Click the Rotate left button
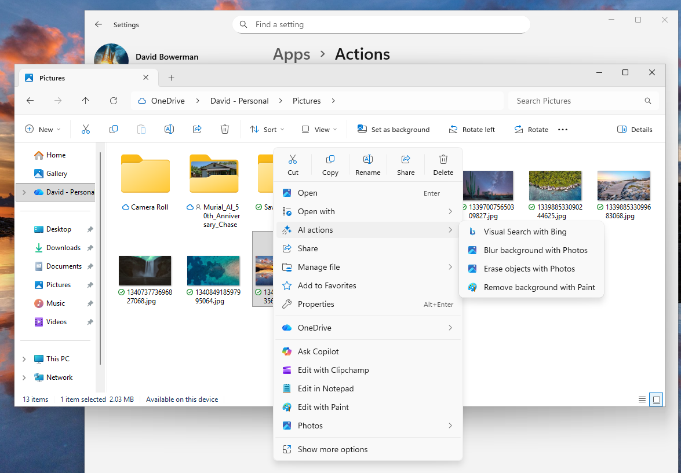 [472, 130]
